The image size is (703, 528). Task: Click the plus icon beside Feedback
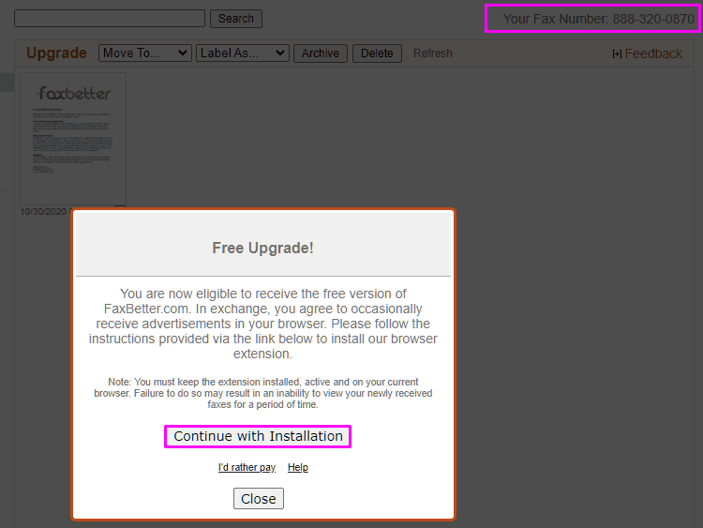pyautogui.click(x=617, y=54)
